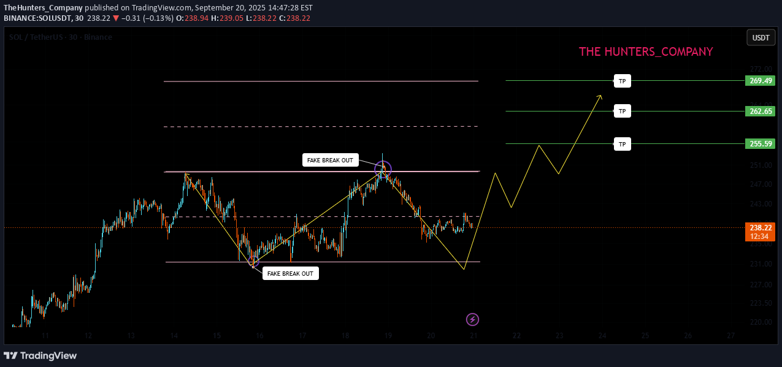Click the TradingView logo at bottom left
This screenshot has width=782, height=367.
tap(40, 355)
